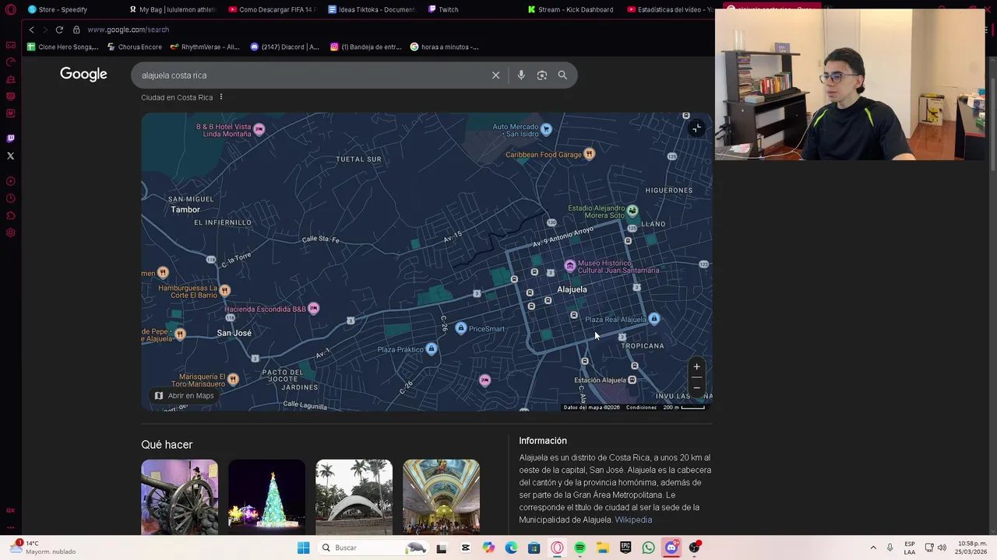997x560 pixels.
Task: Switch to My Bag lululemon tab
Action: [171, 9]
